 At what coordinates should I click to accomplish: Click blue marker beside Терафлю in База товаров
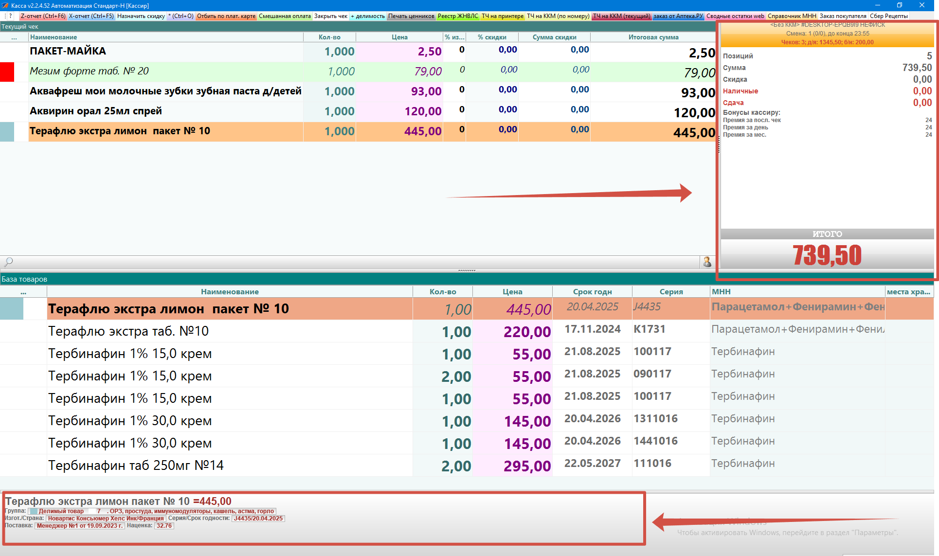pos(12,309)
